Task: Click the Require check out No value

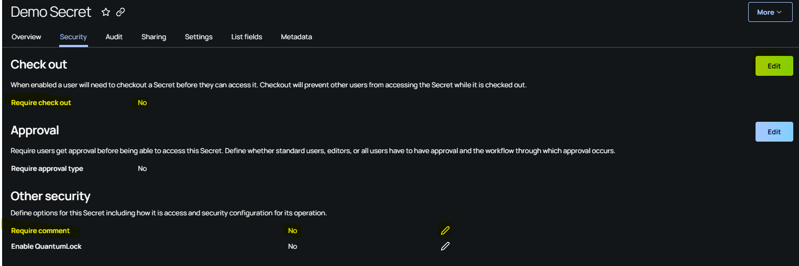Action: [x=142, y=103]
